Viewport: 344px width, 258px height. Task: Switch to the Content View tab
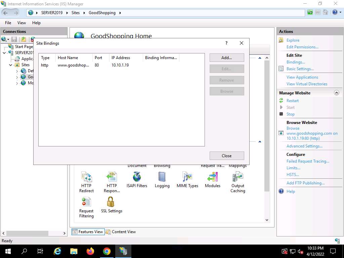pos(121,232)
